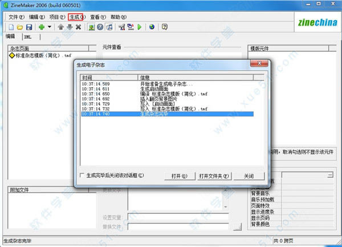Open the 帮助(H) menu
Viewport: 342px width, 247px height.
119,17
